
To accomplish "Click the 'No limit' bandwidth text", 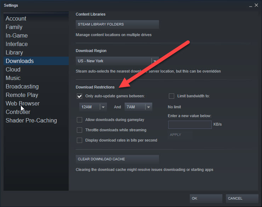I will pos(174,107).
